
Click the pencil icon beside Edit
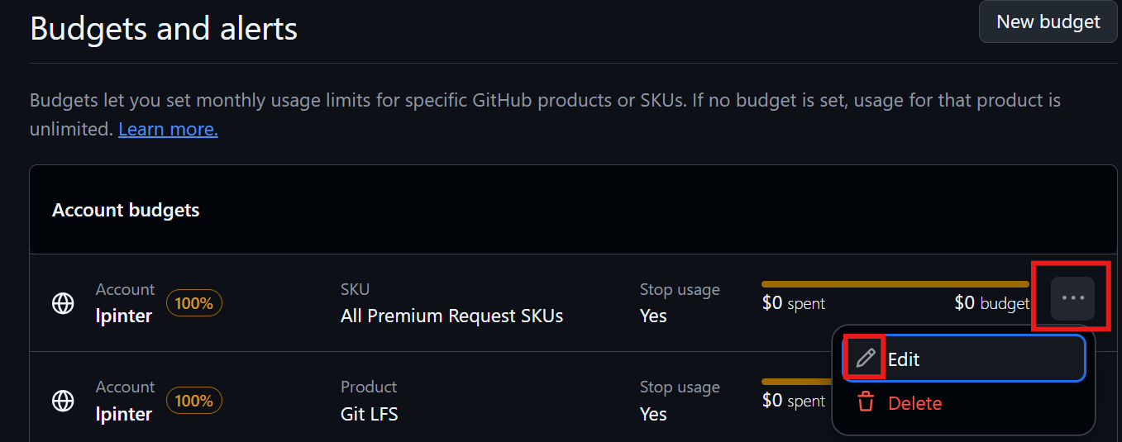click(865, 359)
